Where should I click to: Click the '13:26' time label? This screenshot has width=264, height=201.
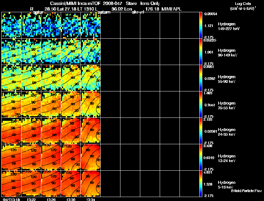[x=51, y=200]
